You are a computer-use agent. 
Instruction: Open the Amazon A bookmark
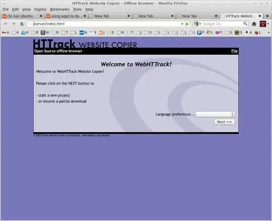click(248, 32)
